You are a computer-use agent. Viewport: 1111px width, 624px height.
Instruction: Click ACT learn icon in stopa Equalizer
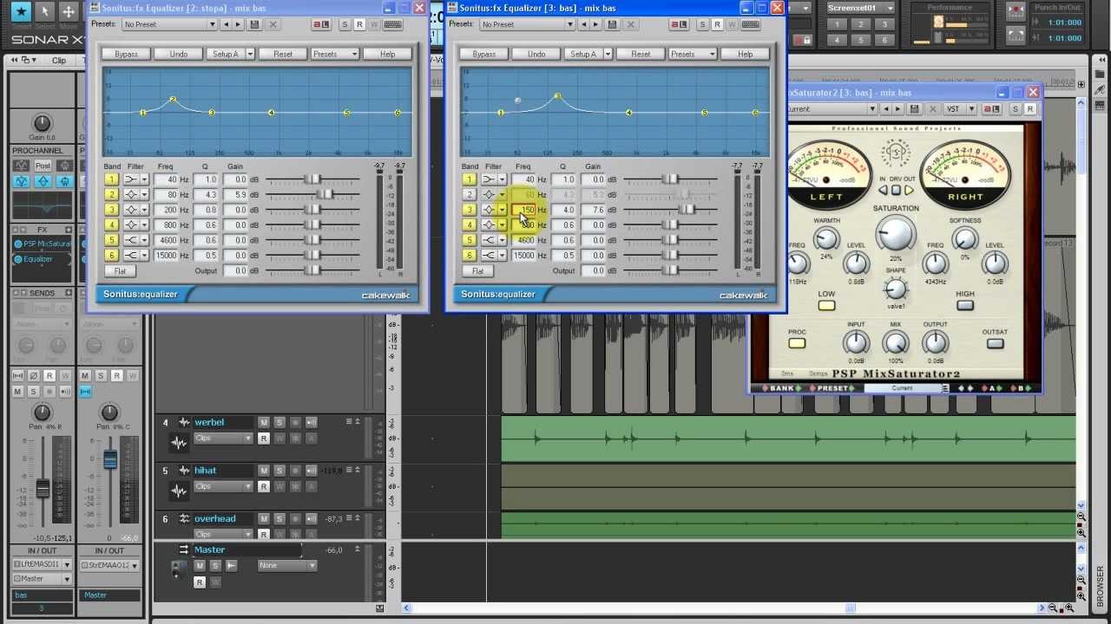[319, 24]
